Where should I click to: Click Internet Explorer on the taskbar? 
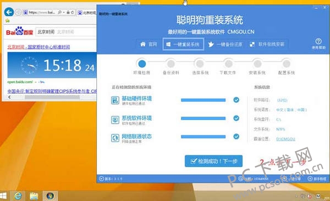click(x=18, y=196)
